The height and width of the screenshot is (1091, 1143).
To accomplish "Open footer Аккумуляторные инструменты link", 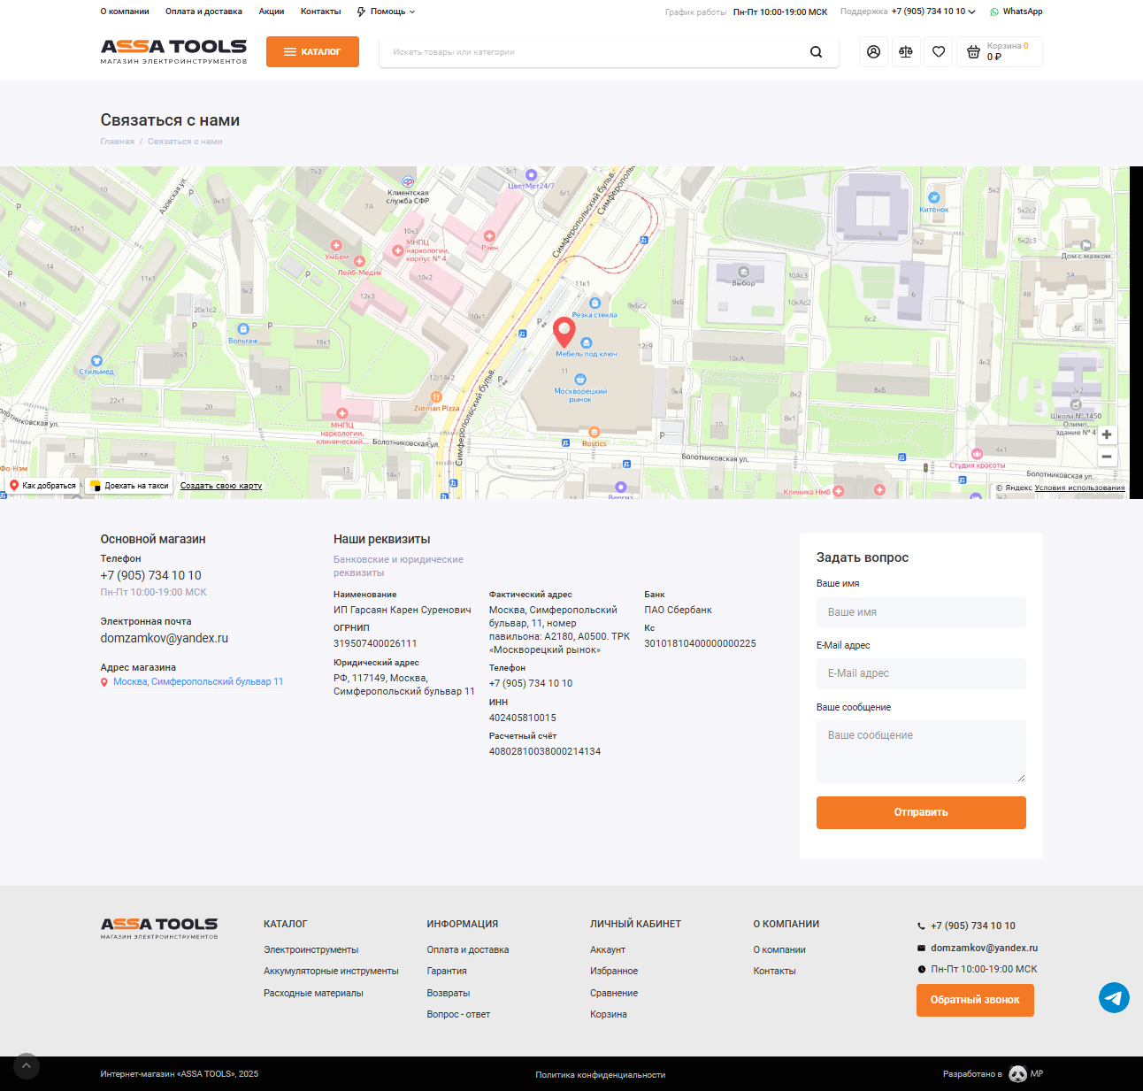I will [x=331, y=971].
